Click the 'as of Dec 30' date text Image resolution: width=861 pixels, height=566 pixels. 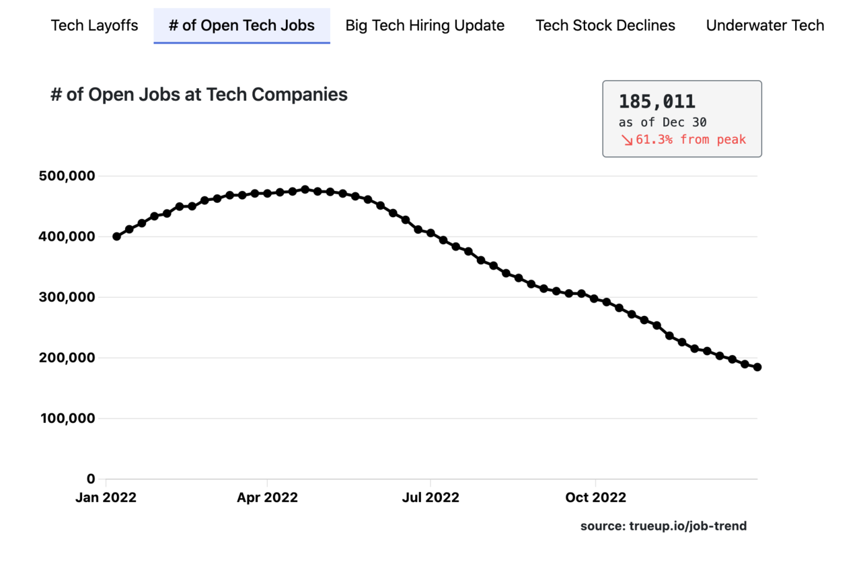pyautogui.click(x=663, y=123)
